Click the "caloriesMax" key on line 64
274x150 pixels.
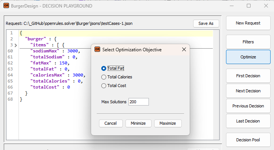click(x=47, y=75)
